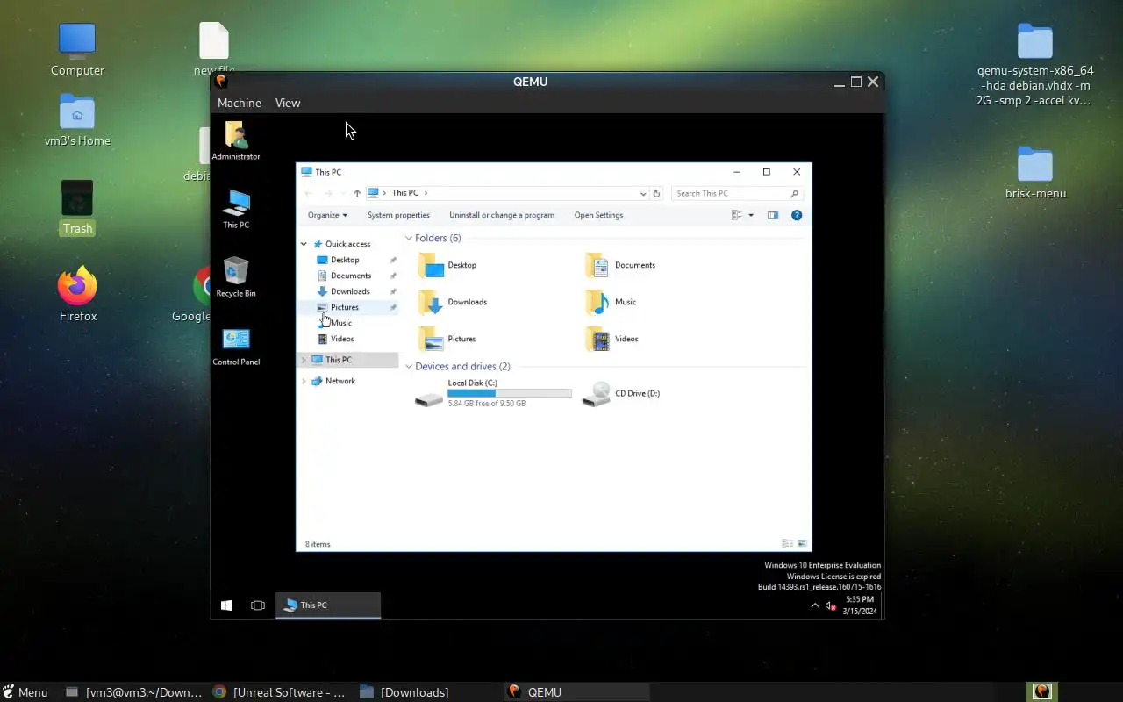1123x702 pixels.
Task: Open the Administrator folder icon in QEMU desktop
Action: (236, 140)
